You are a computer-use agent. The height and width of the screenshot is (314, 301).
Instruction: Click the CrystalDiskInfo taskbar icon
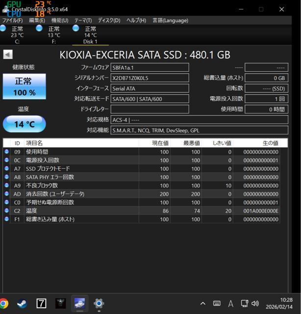tap(79, 304)
